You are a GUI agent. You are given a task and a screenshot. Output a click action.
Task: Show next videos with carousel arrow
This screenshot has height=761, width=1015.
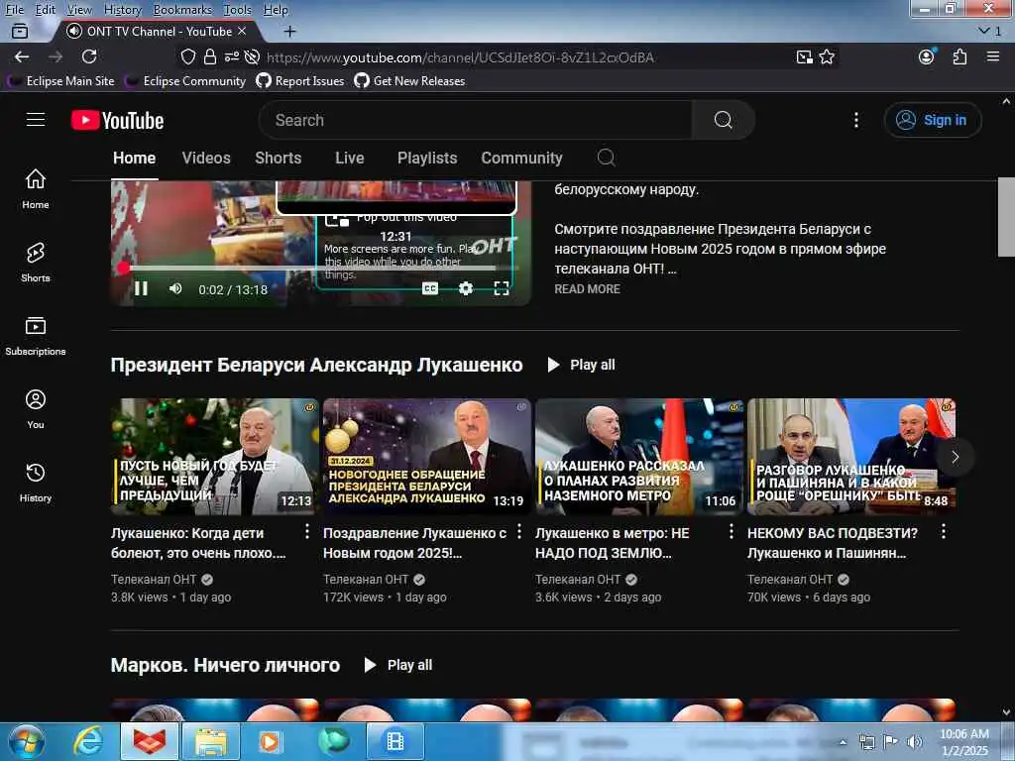(955, 457)
